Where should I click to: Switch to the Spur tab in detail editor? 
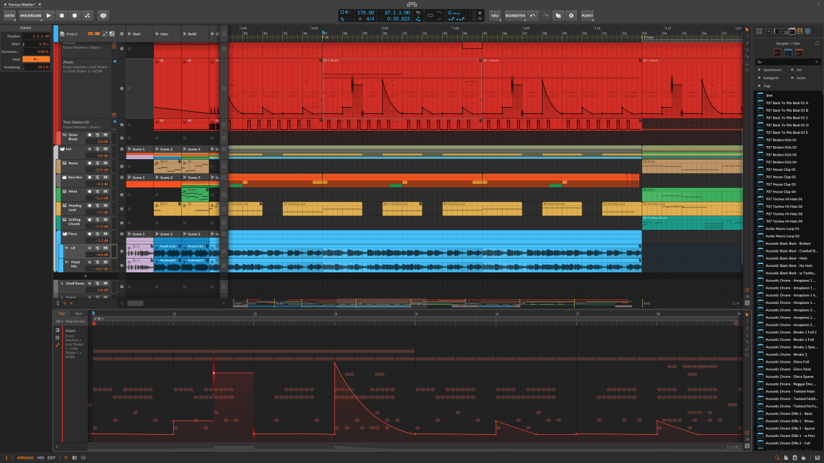pyautogui.click(x=78, y=313)
